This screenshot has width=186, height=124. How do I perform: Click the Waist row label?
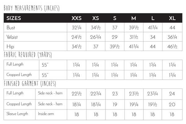click(12, 37)
